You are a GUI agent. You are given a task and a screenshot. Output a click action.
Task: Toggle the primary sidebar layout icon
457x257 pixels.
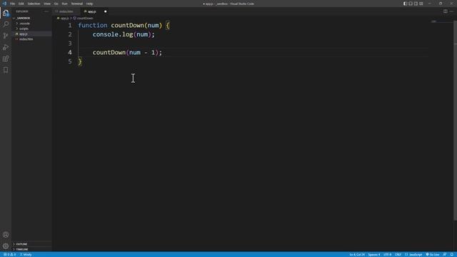coord(405,4)
